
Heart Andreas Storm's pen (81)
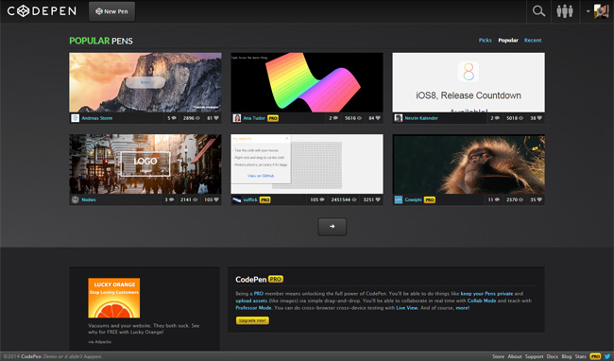[213, 118]
